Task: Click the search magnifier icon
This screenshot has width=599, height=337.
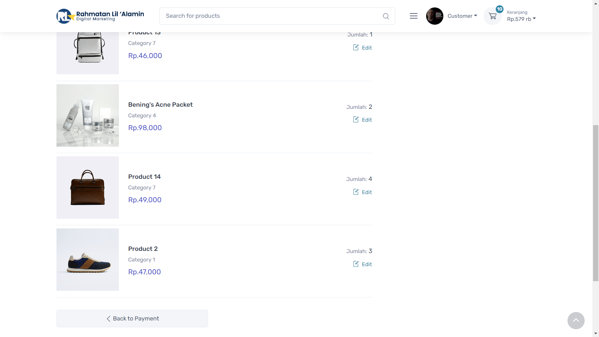Action: (386, 16)
